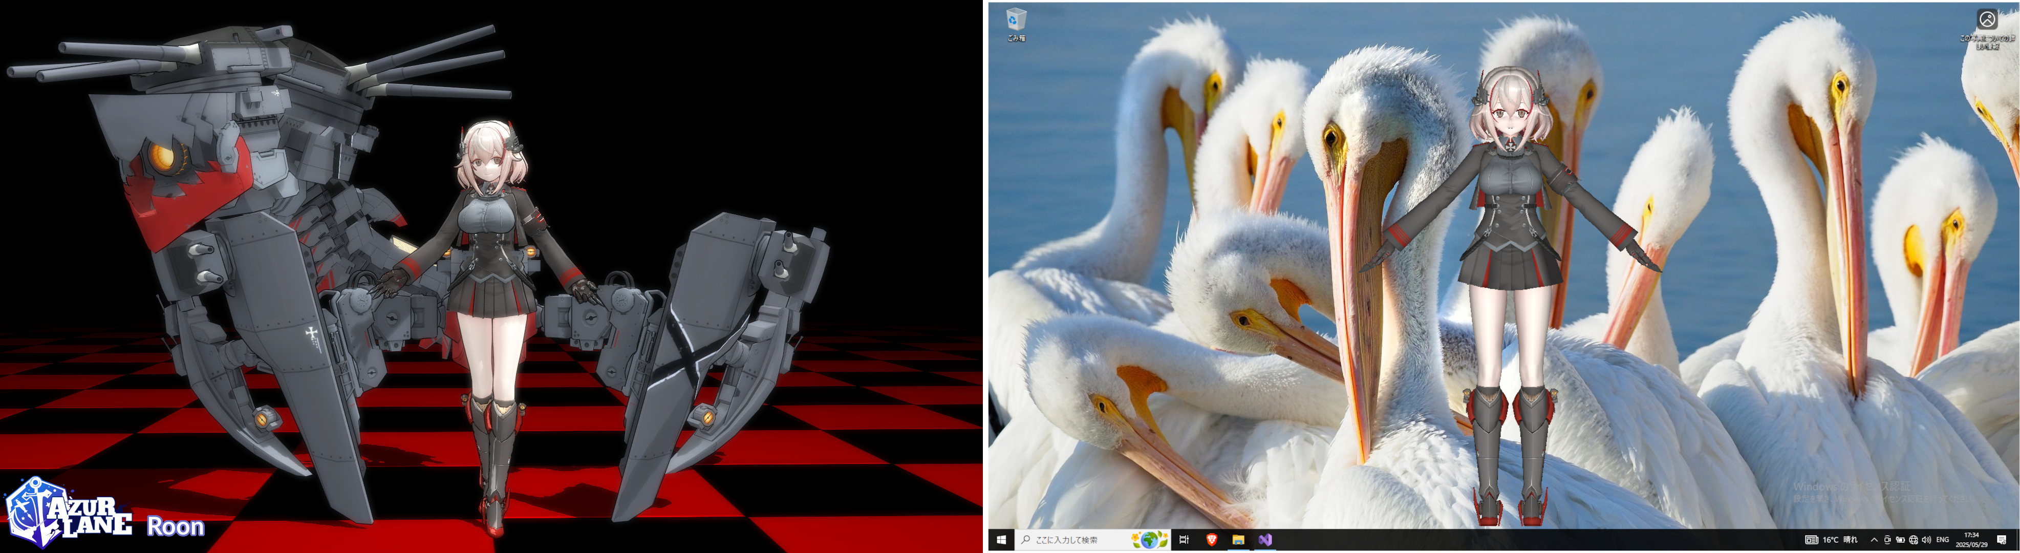Show the 16°C weather details

point(1840,540)
